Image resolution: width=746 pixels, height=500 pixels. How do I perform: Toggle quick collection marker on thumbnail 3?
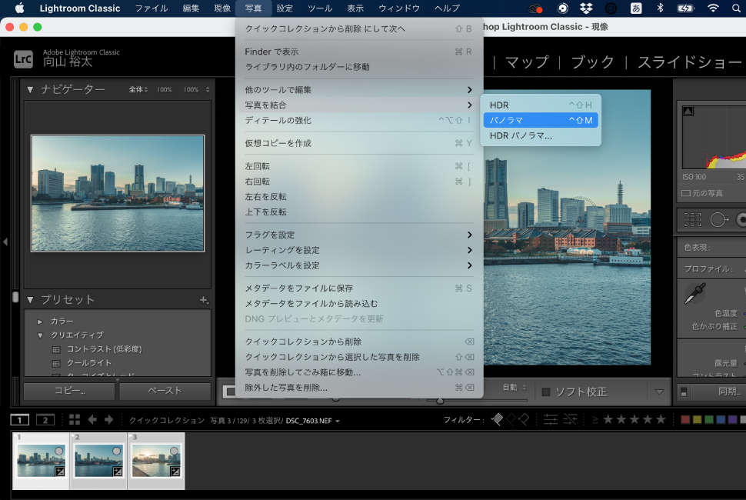tap(174, 451)
